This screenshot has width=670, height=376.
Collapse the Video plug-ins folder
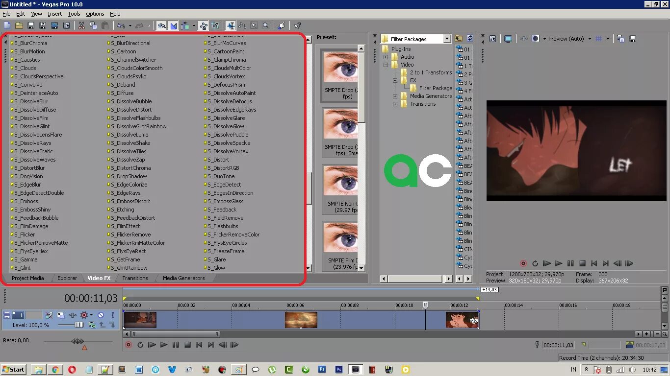(386, 65)
